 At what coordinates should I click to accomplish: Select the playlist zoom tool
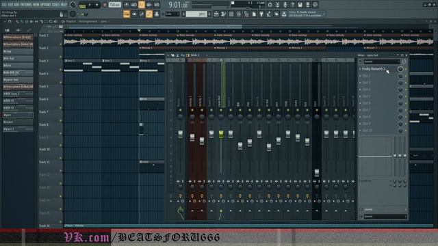pos(51,21)
